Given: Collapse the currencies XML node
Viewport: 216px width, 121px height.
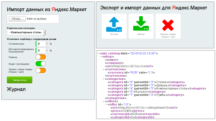Looking at the screenshot, I should coord(104,70).
